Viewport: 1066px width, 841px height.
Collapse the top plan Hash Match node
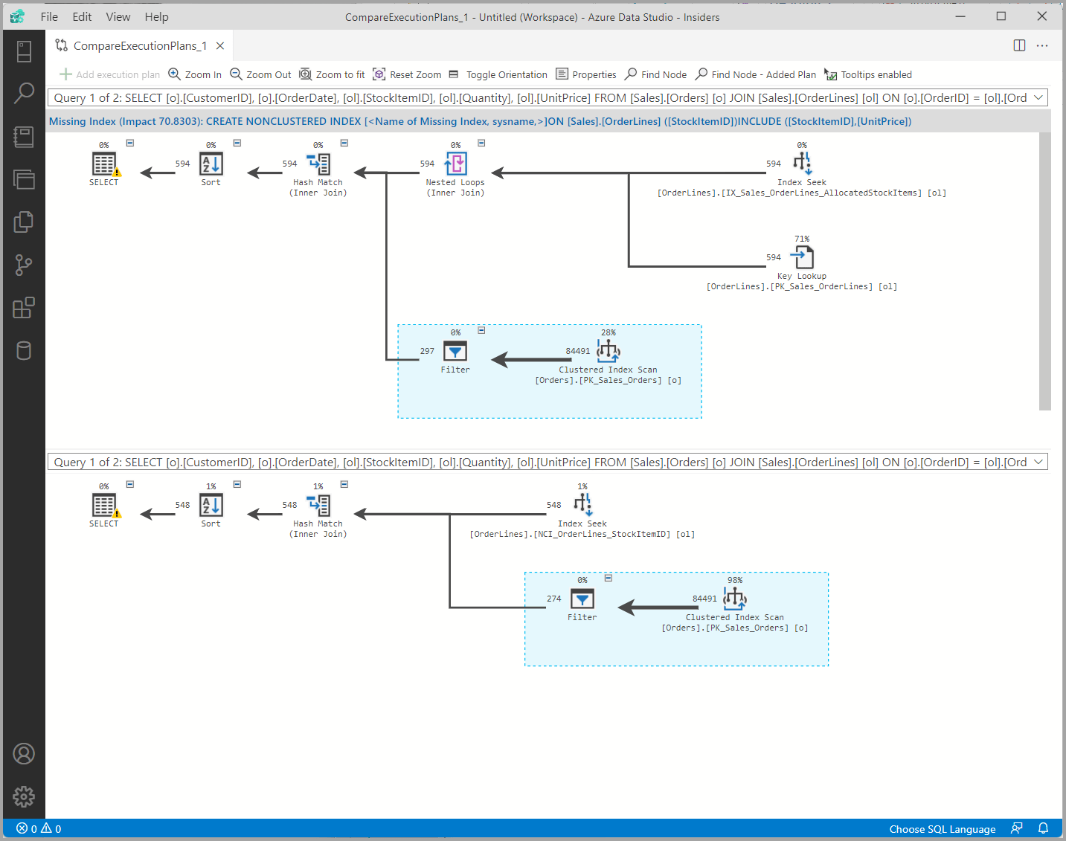click(x=344, y=143)
